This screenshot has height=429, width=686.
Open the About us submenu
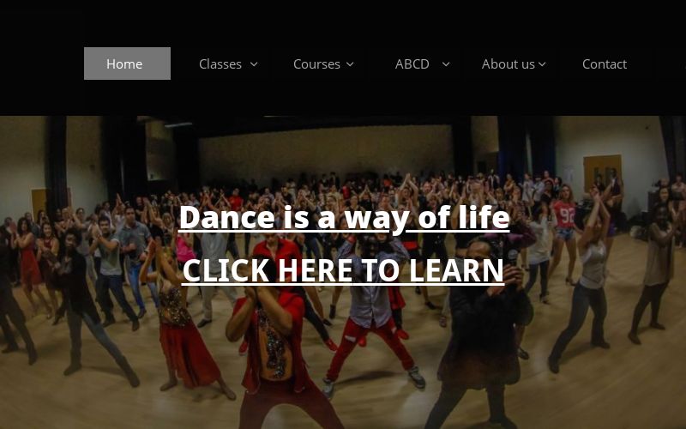[x=514, y=63]
